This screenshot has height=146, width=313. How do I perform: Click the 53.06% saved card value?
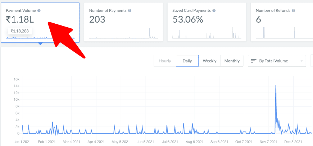(x=188, y=19)
